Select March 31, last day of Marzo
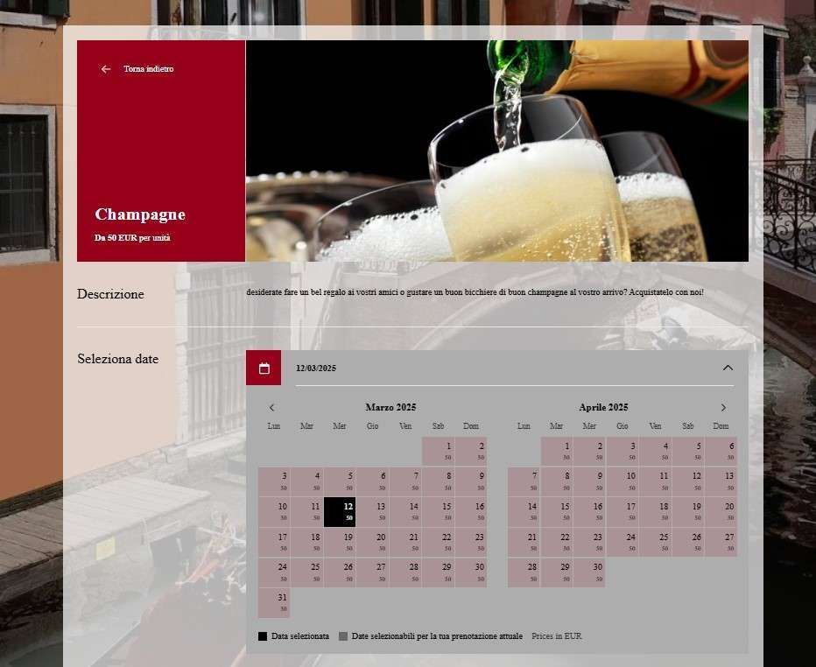The image size is (816, 667). click(272, 602)
